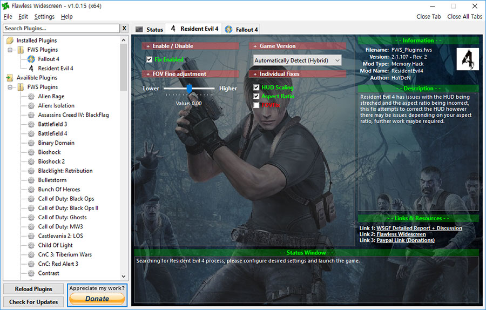Switch to the Status tab

click(149, 30)
